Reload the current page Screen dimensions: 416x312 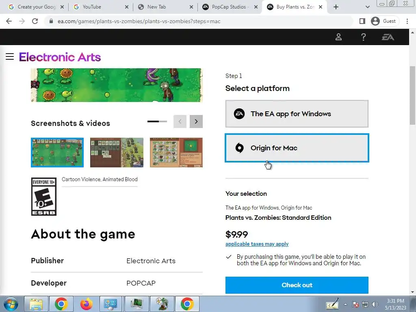(35, 21)
